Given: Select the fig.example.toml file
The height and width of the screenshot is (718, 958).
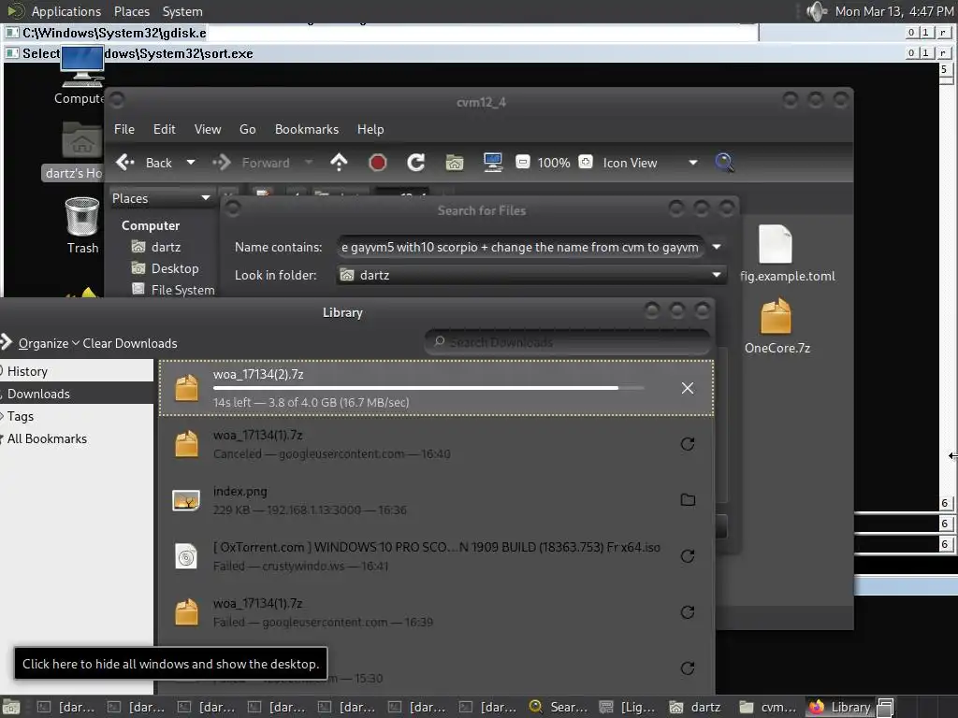Looking at the screenshot, I should 787,253.
